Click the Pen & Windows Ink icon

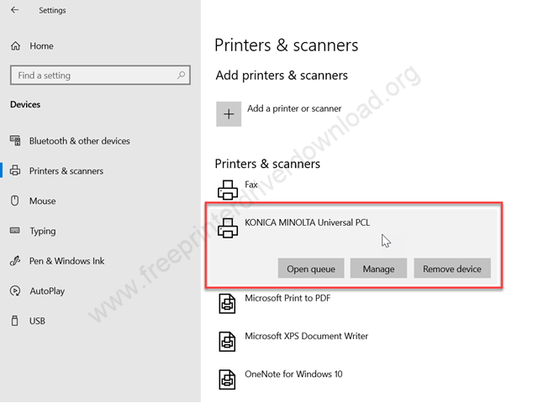pos(15,261)
